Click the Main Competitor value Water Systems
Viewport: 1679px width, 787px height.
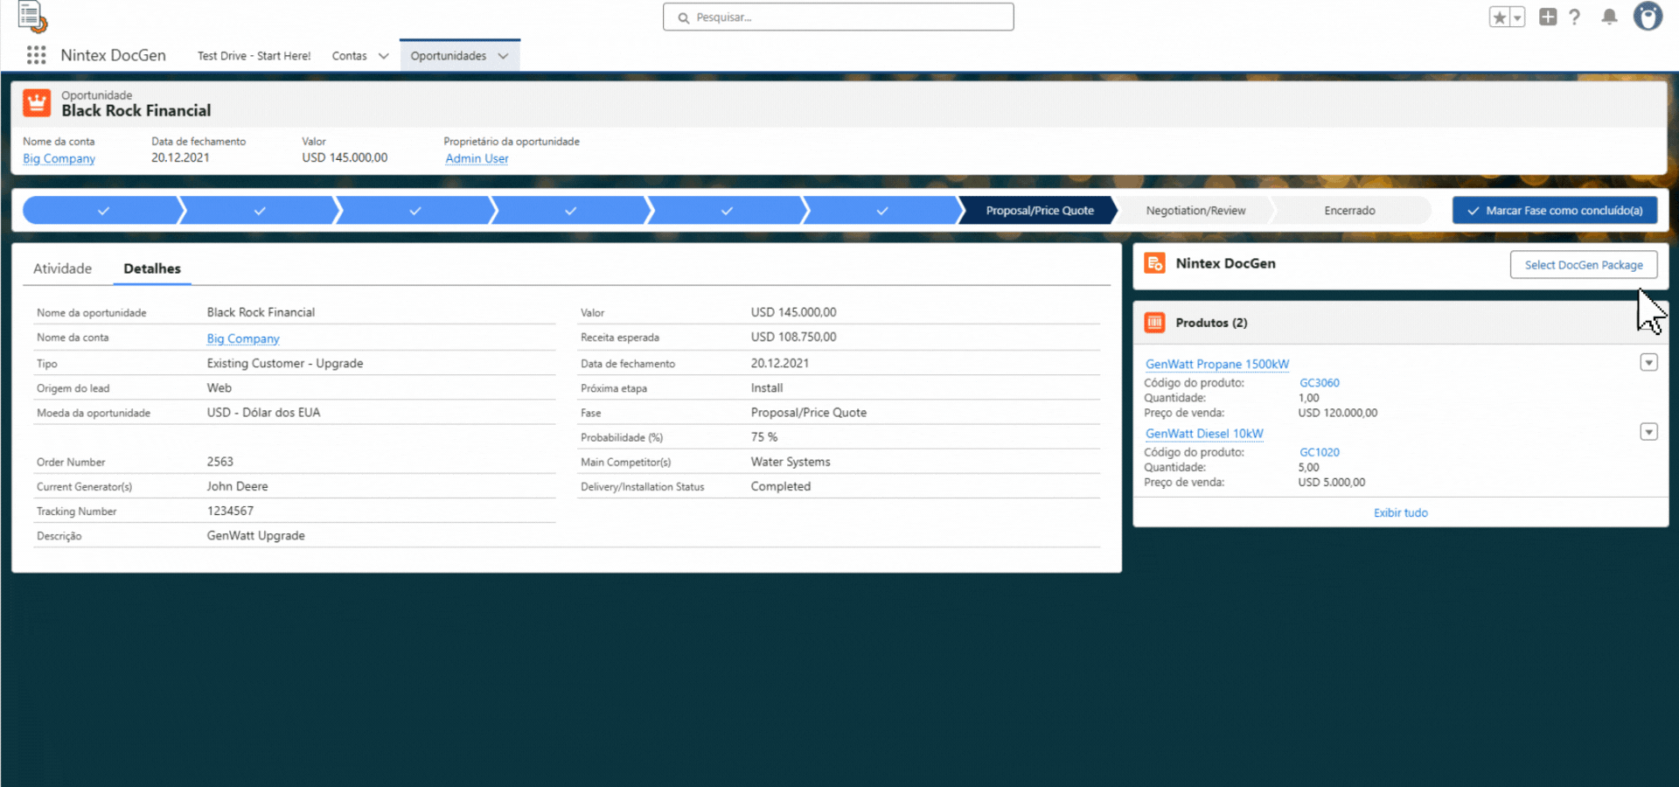point(791,462)
